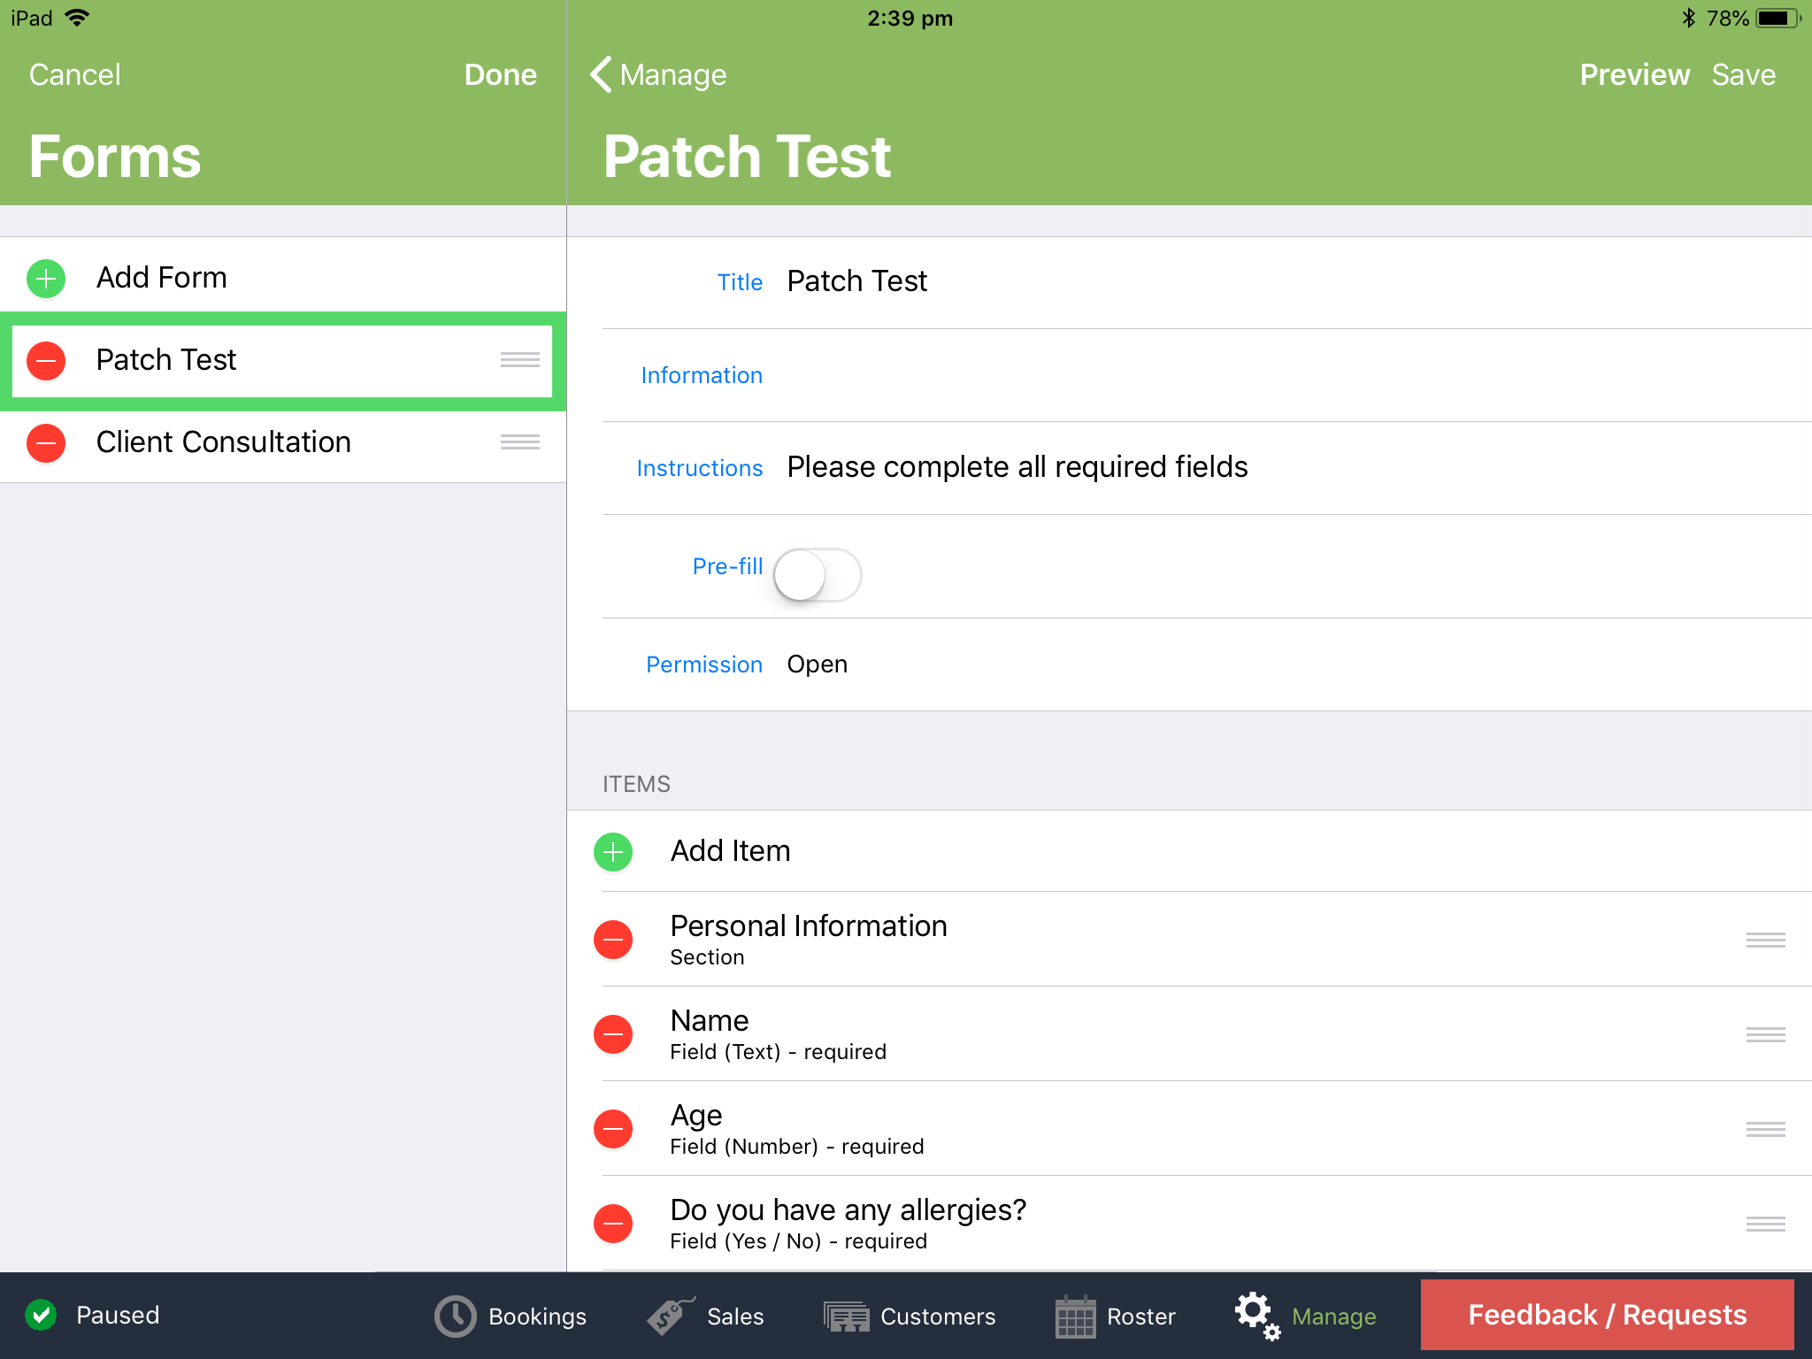The height and width of the screenshot is (1359, 1812).
Task: Open the Roster tab
Action: 1115,1317
